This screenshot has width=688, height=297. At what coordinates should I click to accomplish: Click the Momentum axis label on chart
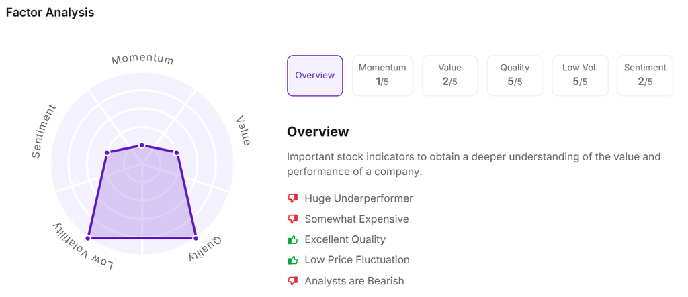pos(142,59)
